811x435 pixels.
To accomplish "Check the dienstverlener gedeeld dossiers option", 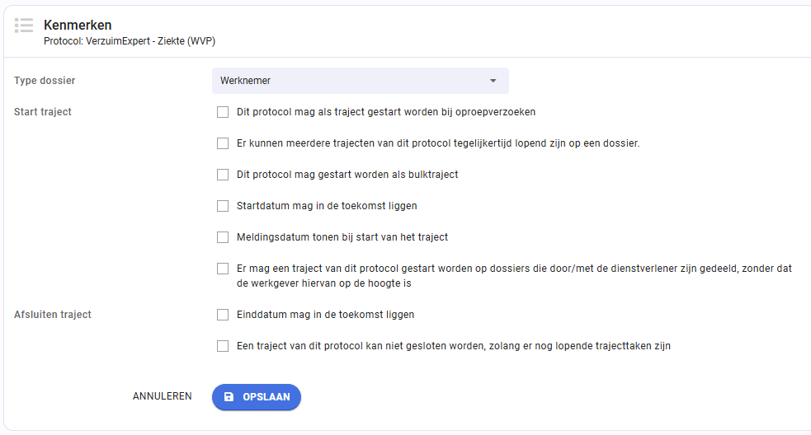I will (x=223, y=269).
